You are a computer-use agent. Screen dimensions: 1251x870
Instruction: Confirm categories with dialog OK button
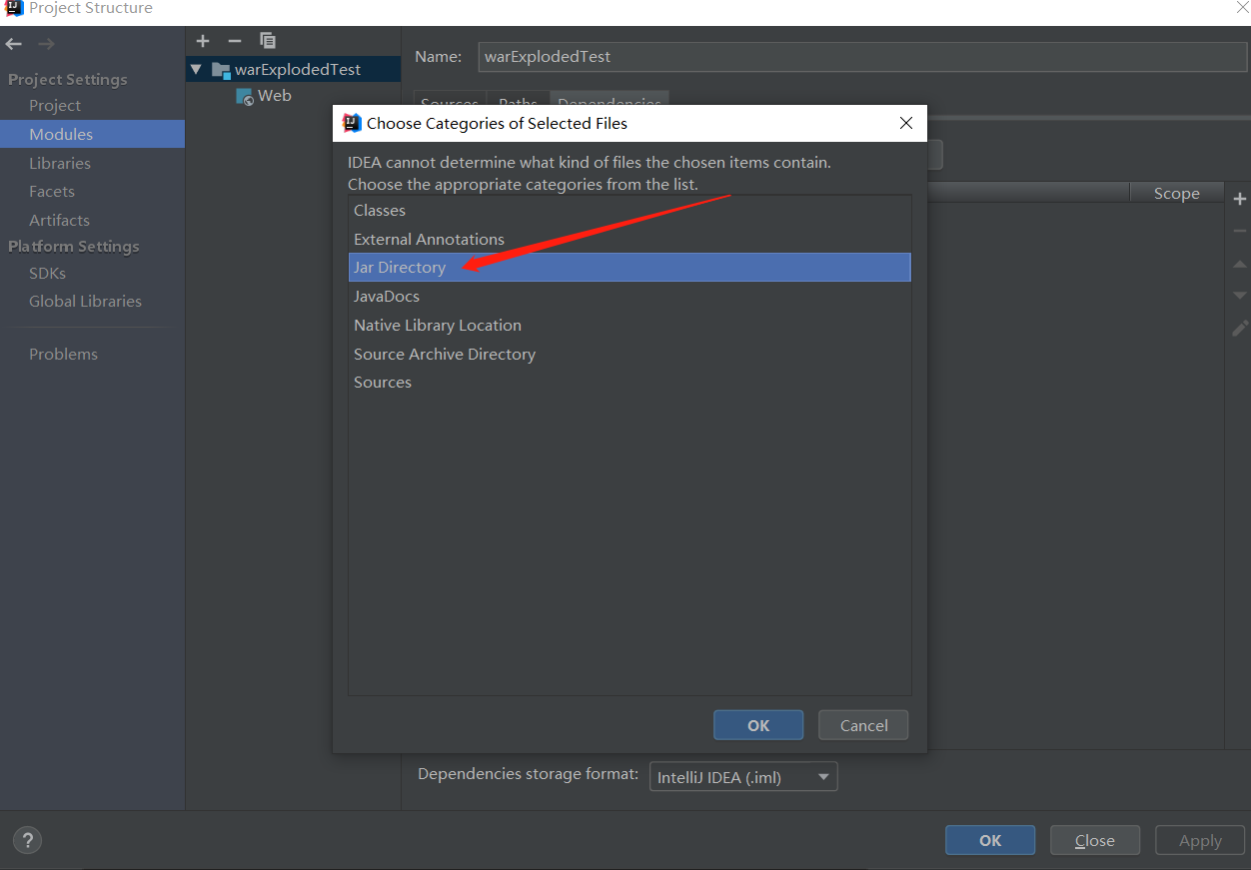pyautogui.click(x=758, y=725)
